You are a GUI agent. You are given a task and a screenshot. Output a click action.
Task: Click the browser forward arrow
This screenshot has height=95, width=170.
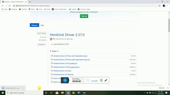[x=6, y=6]
